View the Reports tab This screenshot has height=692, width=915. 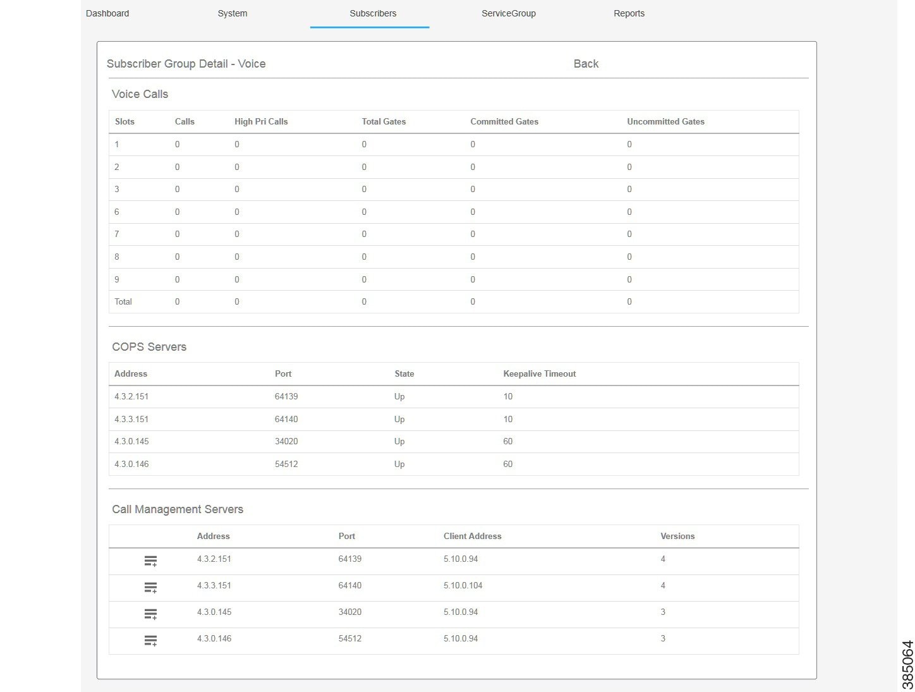click(629, 13)
